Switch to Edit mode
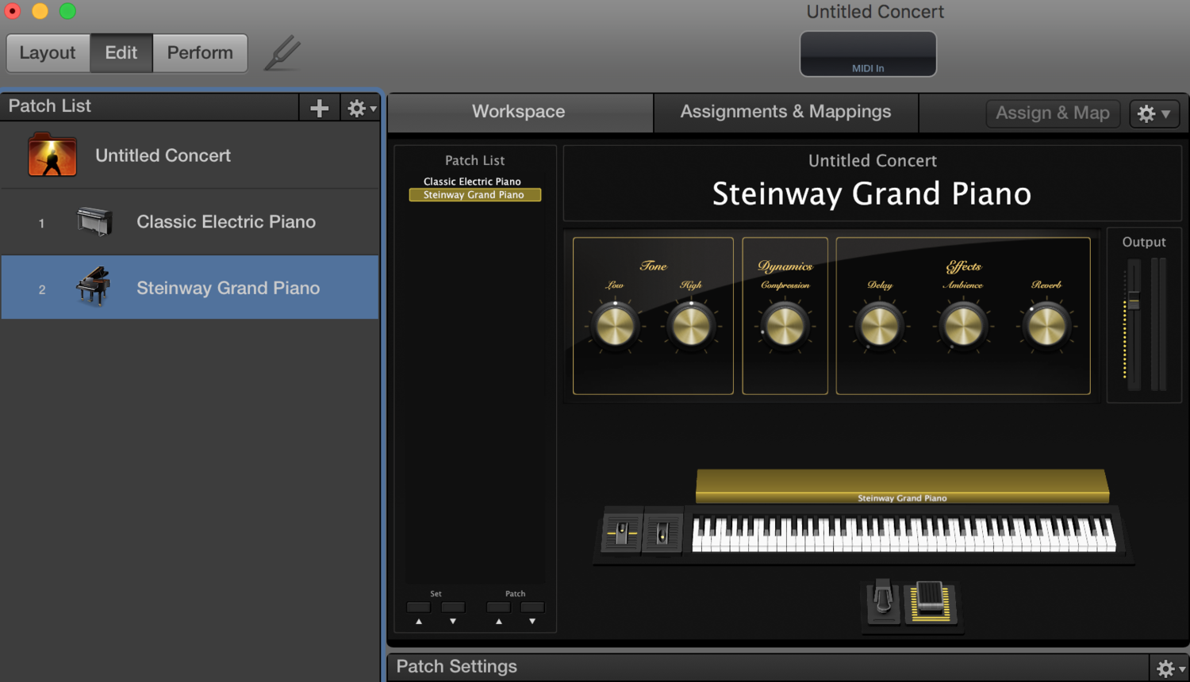The height and width of the screenshot is (682, 1190). point(121,53)
